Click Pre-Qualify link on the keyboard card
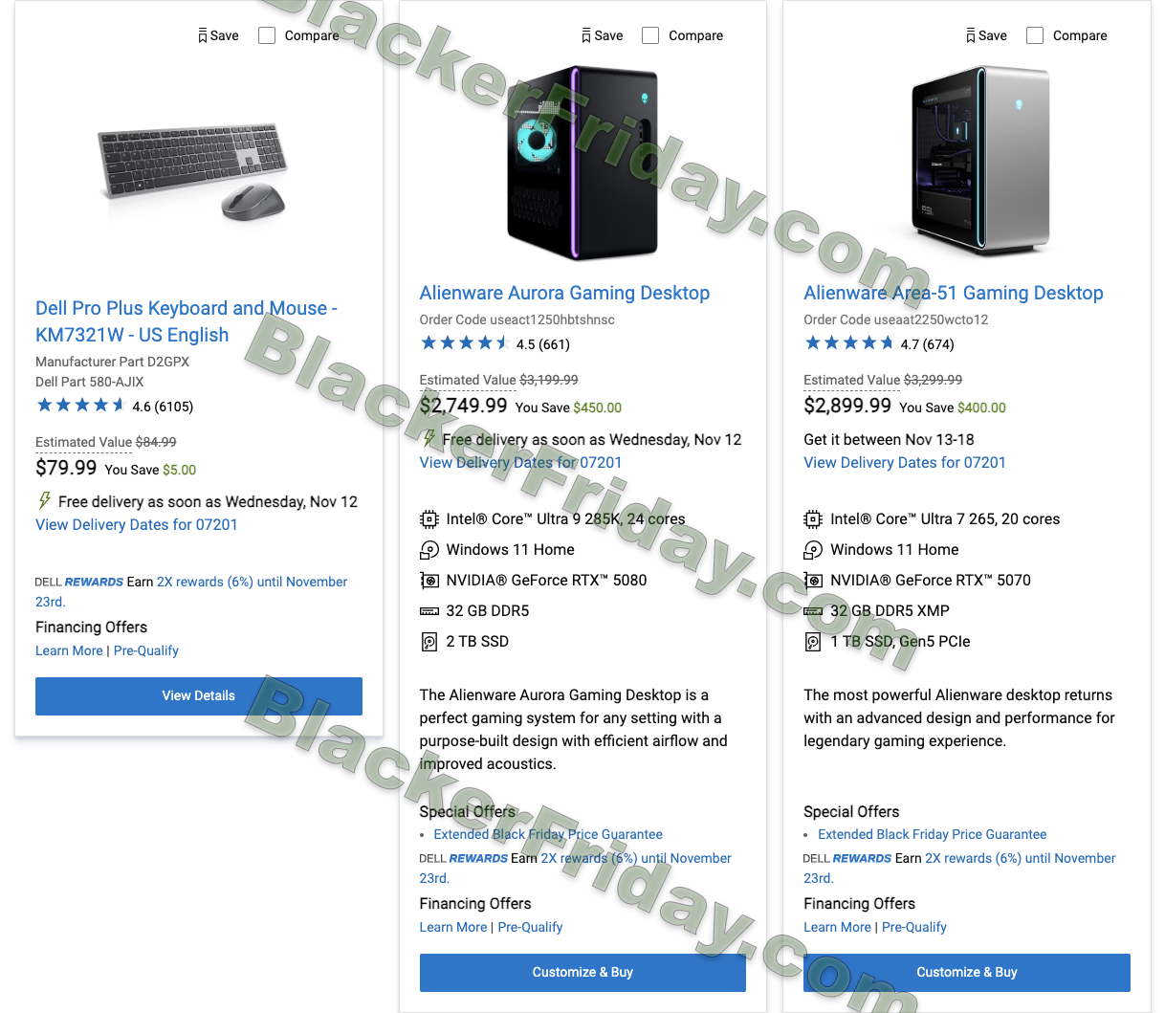The image size is (1165, 1013). click(x=146, y=650)
